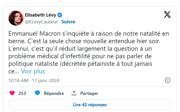This screenshot has height=112, width=180.
Task: Click the blue reply bubble icon
Action: coord(37,93)
